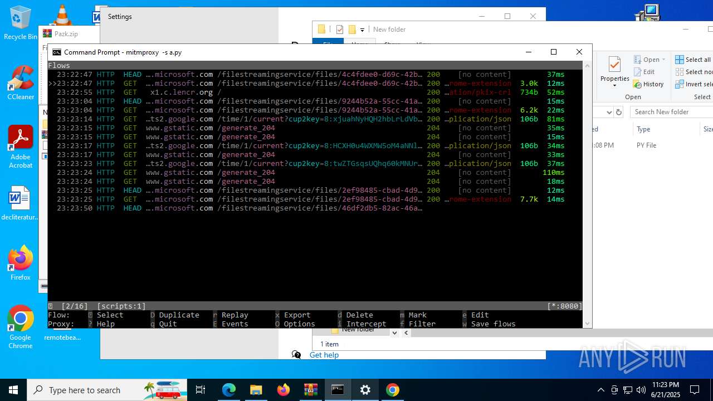Image resolution: width=713 pixels, height=401 pixels.
Task: Select the decliteratur Word document icon
Action: click(x=20, y=203)
